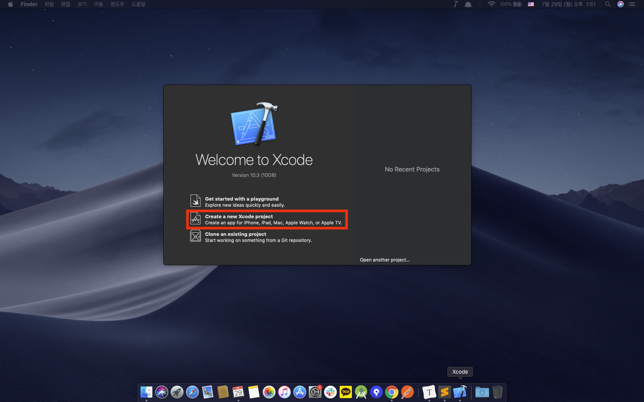644x402 pixels.
Task: Open Typora T icon in Dock
Action: [x=429, y=392]
